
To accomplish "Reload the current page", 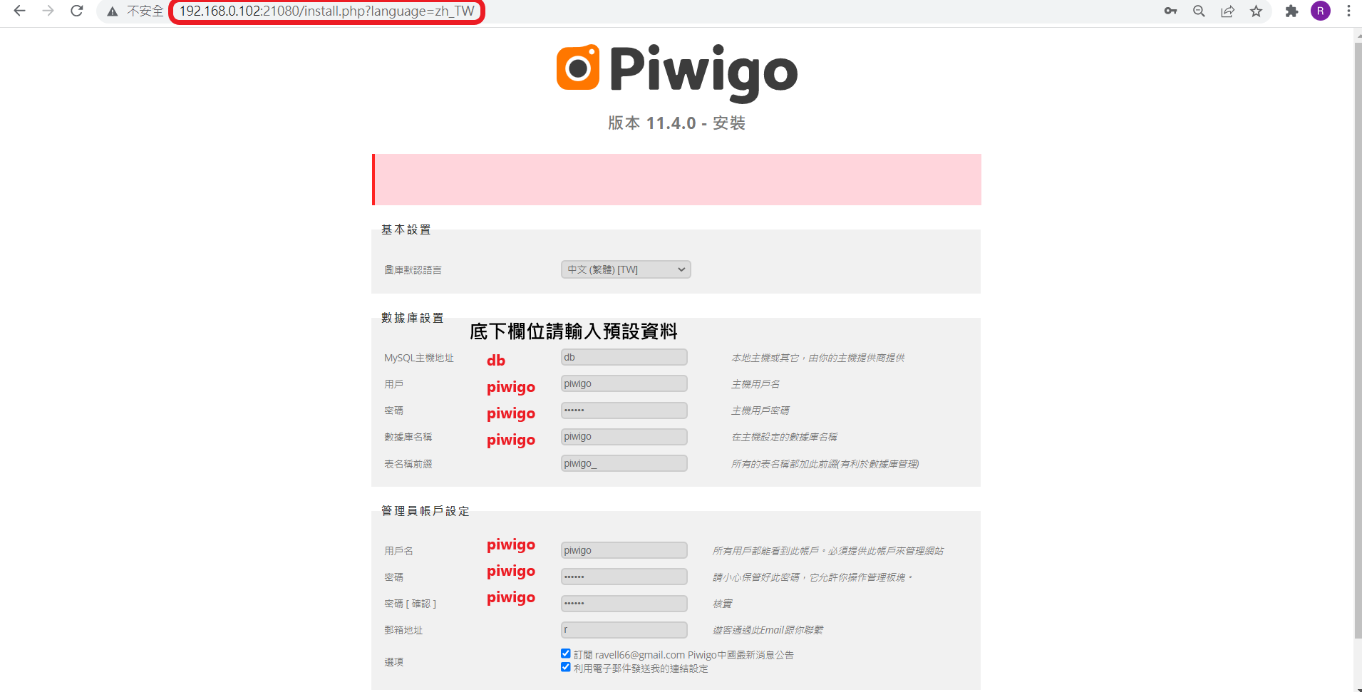I will point(77,11).
